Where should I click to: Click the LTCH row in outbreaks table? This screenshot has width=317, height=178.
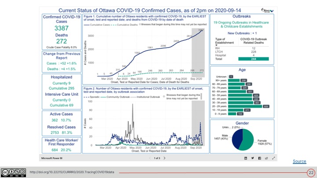[x=242, y=52]
